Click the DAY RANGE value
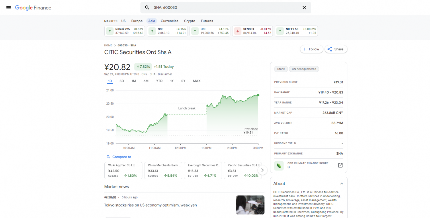430x218 pixels. 331,92
